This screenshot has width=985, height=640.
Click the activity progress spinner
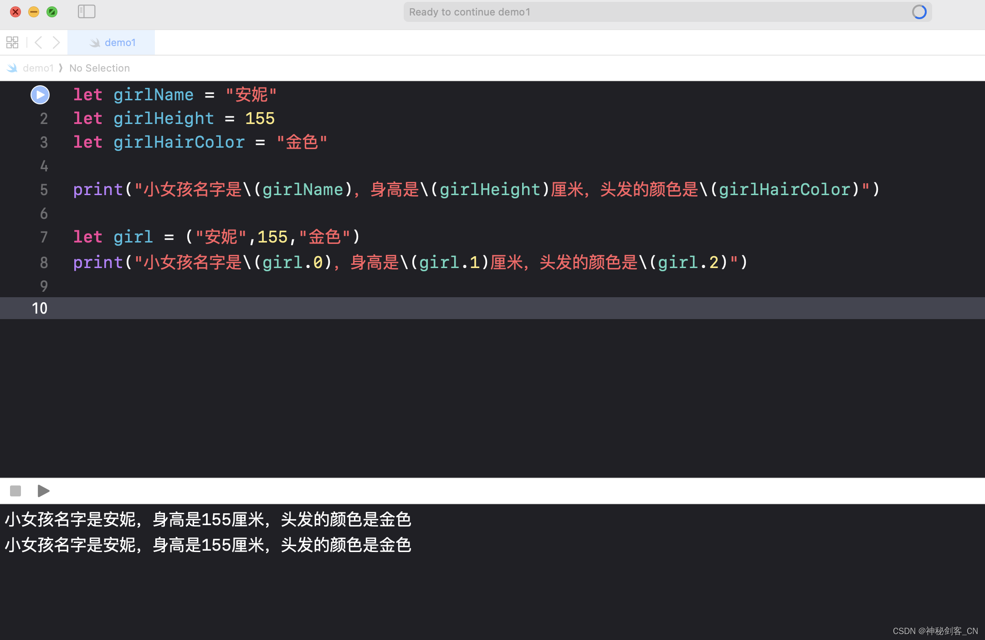919,12
